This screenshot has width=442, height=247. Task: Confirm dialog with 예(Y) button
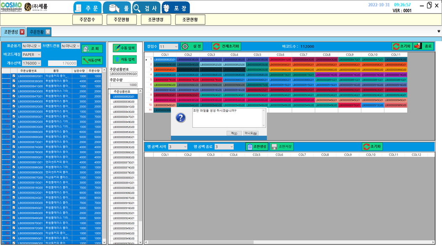[234, 133]
